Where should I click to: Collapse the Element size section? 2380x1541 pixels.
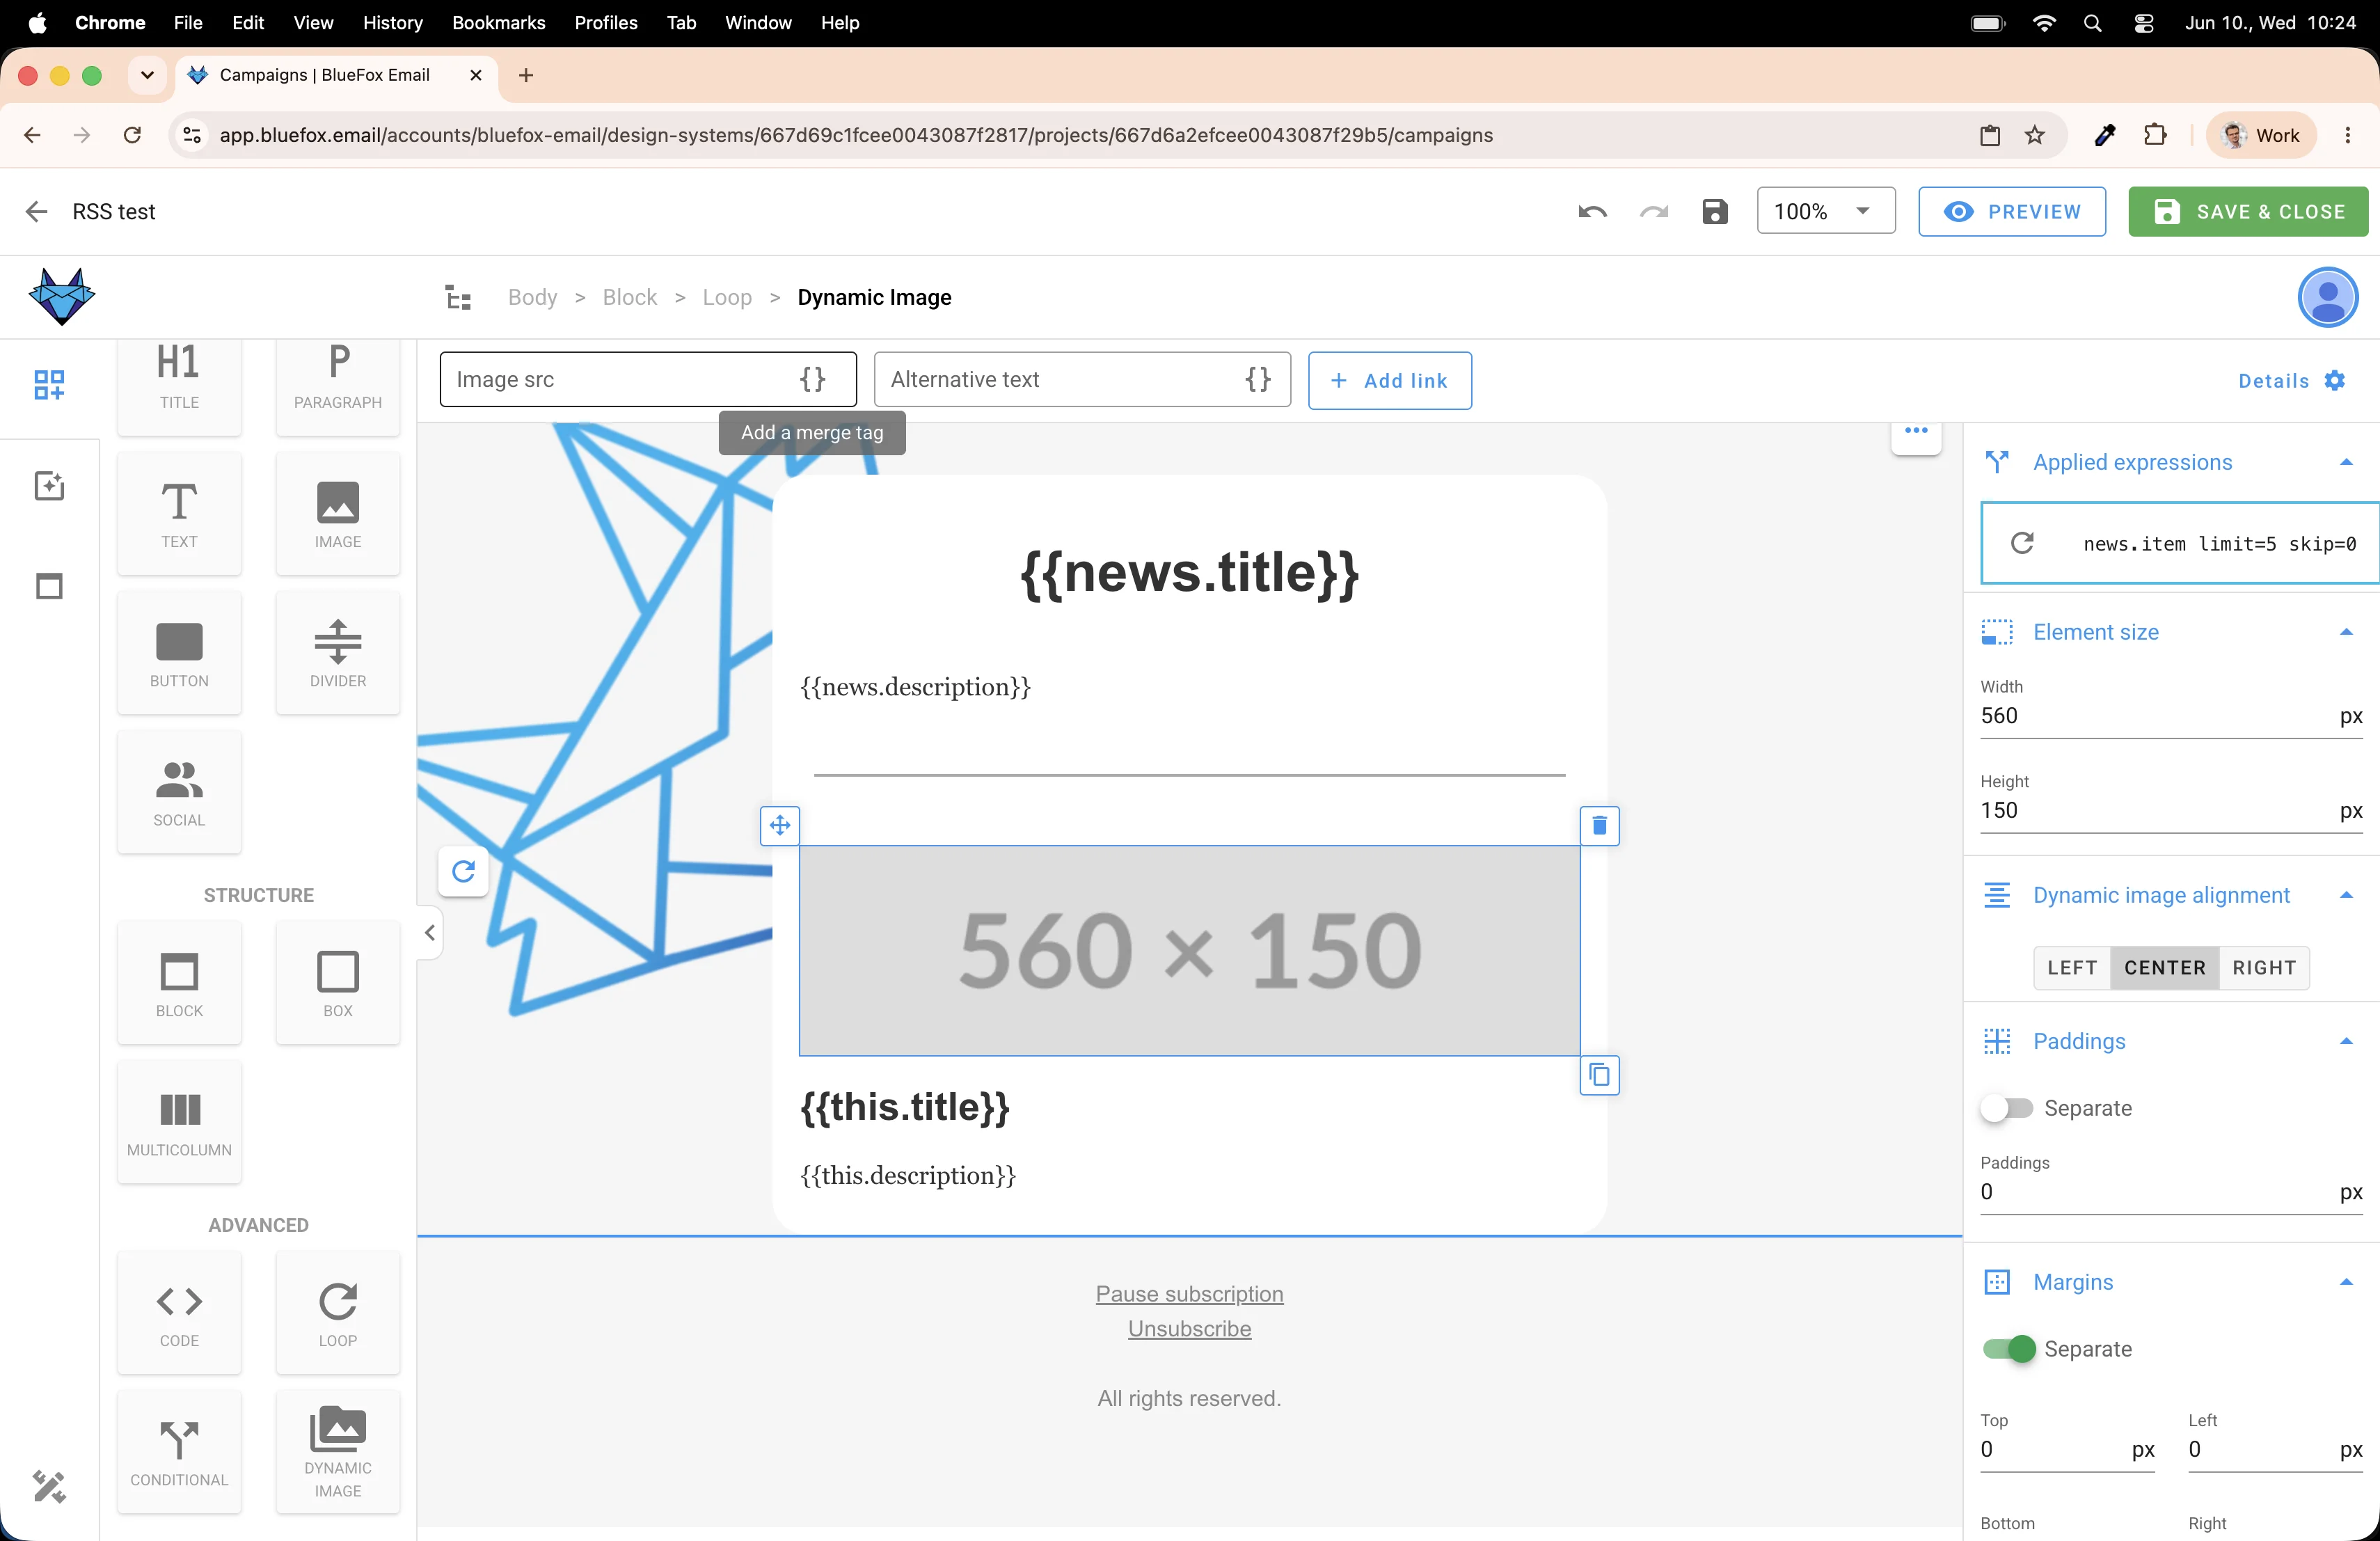(2346, 632)
